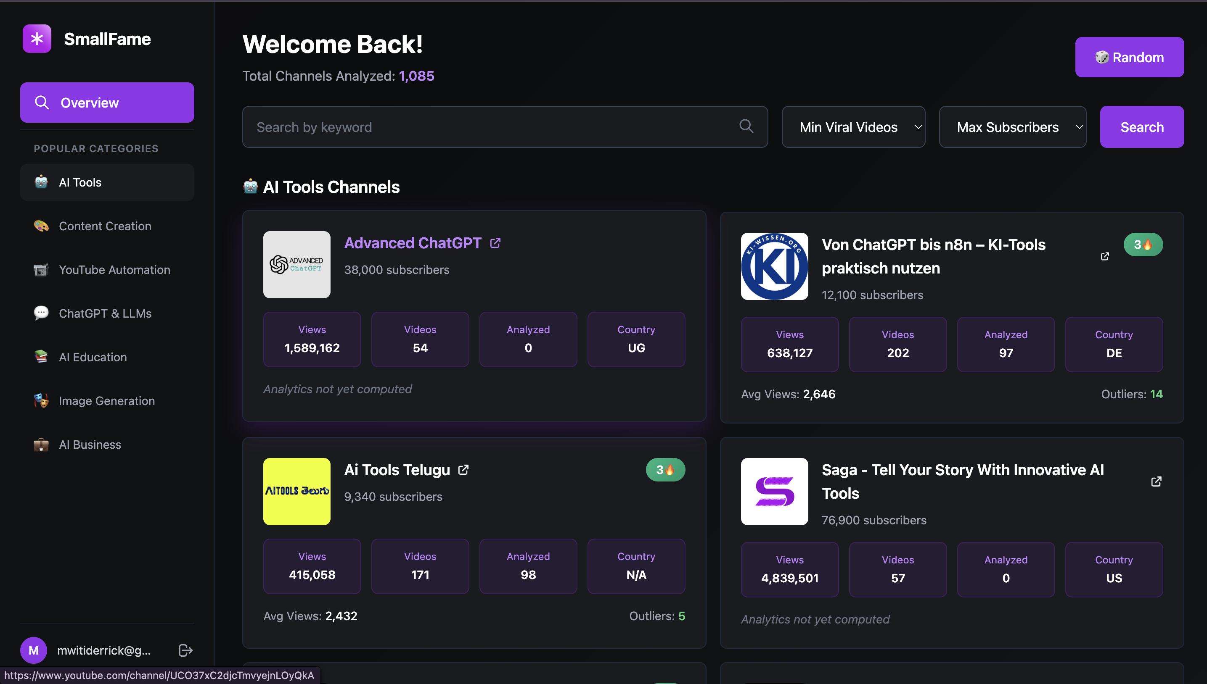Click the Random dice button

[x=1130, y=57]
